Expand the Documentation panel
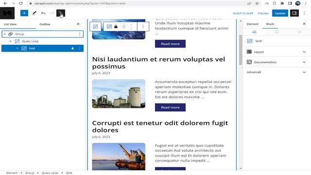This screenshot has width=311, height=175. pyautogui.click(x=276, y=62)
